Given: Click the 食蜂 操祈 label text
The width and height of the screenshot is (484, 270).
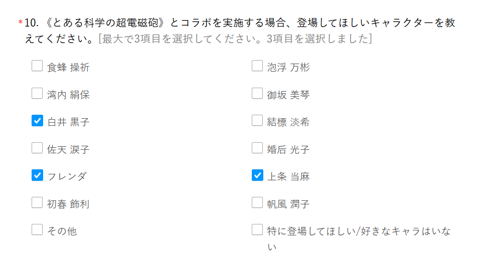Looking at the screenshot, I should (68, 68).
